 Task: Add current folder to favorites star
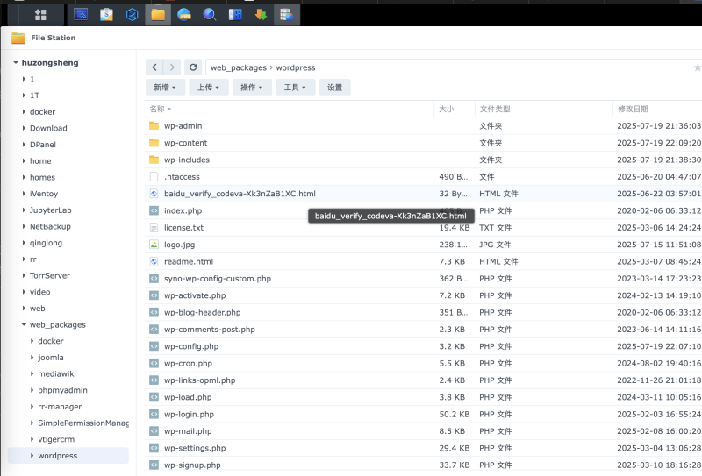(x=697, y=67)
